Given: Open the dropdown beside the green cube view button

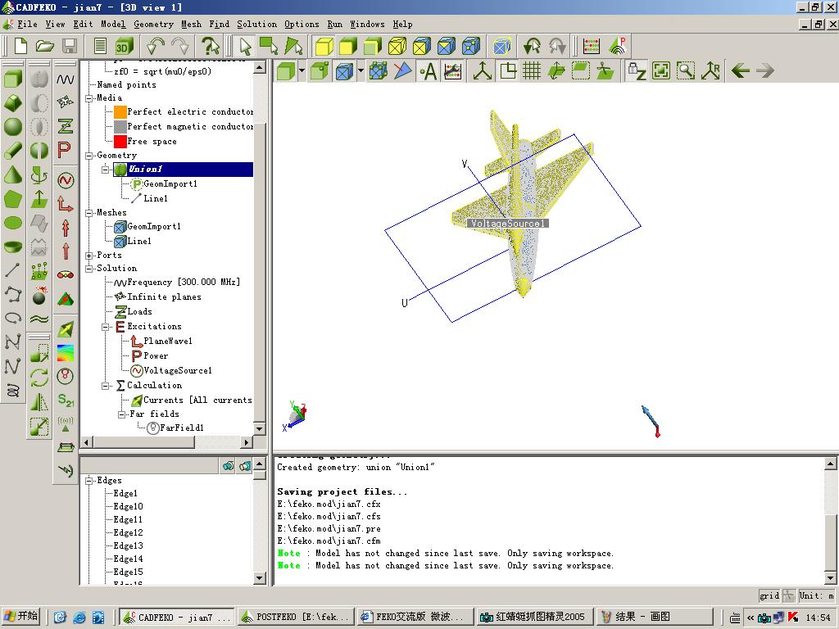Looking at the screenshot, I should click(302, 70).
